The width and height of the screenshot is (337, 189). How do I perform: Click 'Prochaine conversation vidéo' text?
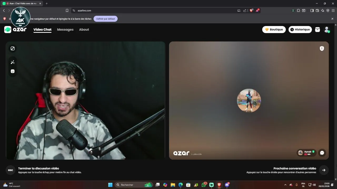click(295, 169)
